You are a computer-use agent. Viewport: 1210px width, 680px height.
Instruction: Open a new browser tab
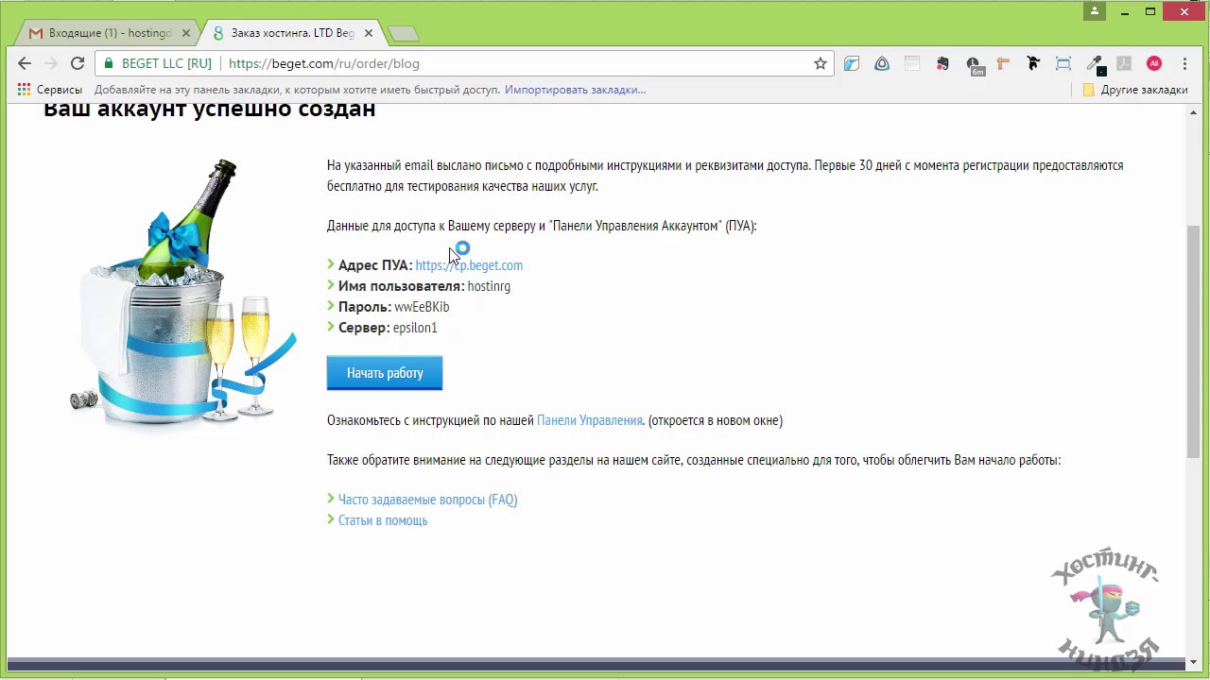pyautogui.click(x=404, y=34)
